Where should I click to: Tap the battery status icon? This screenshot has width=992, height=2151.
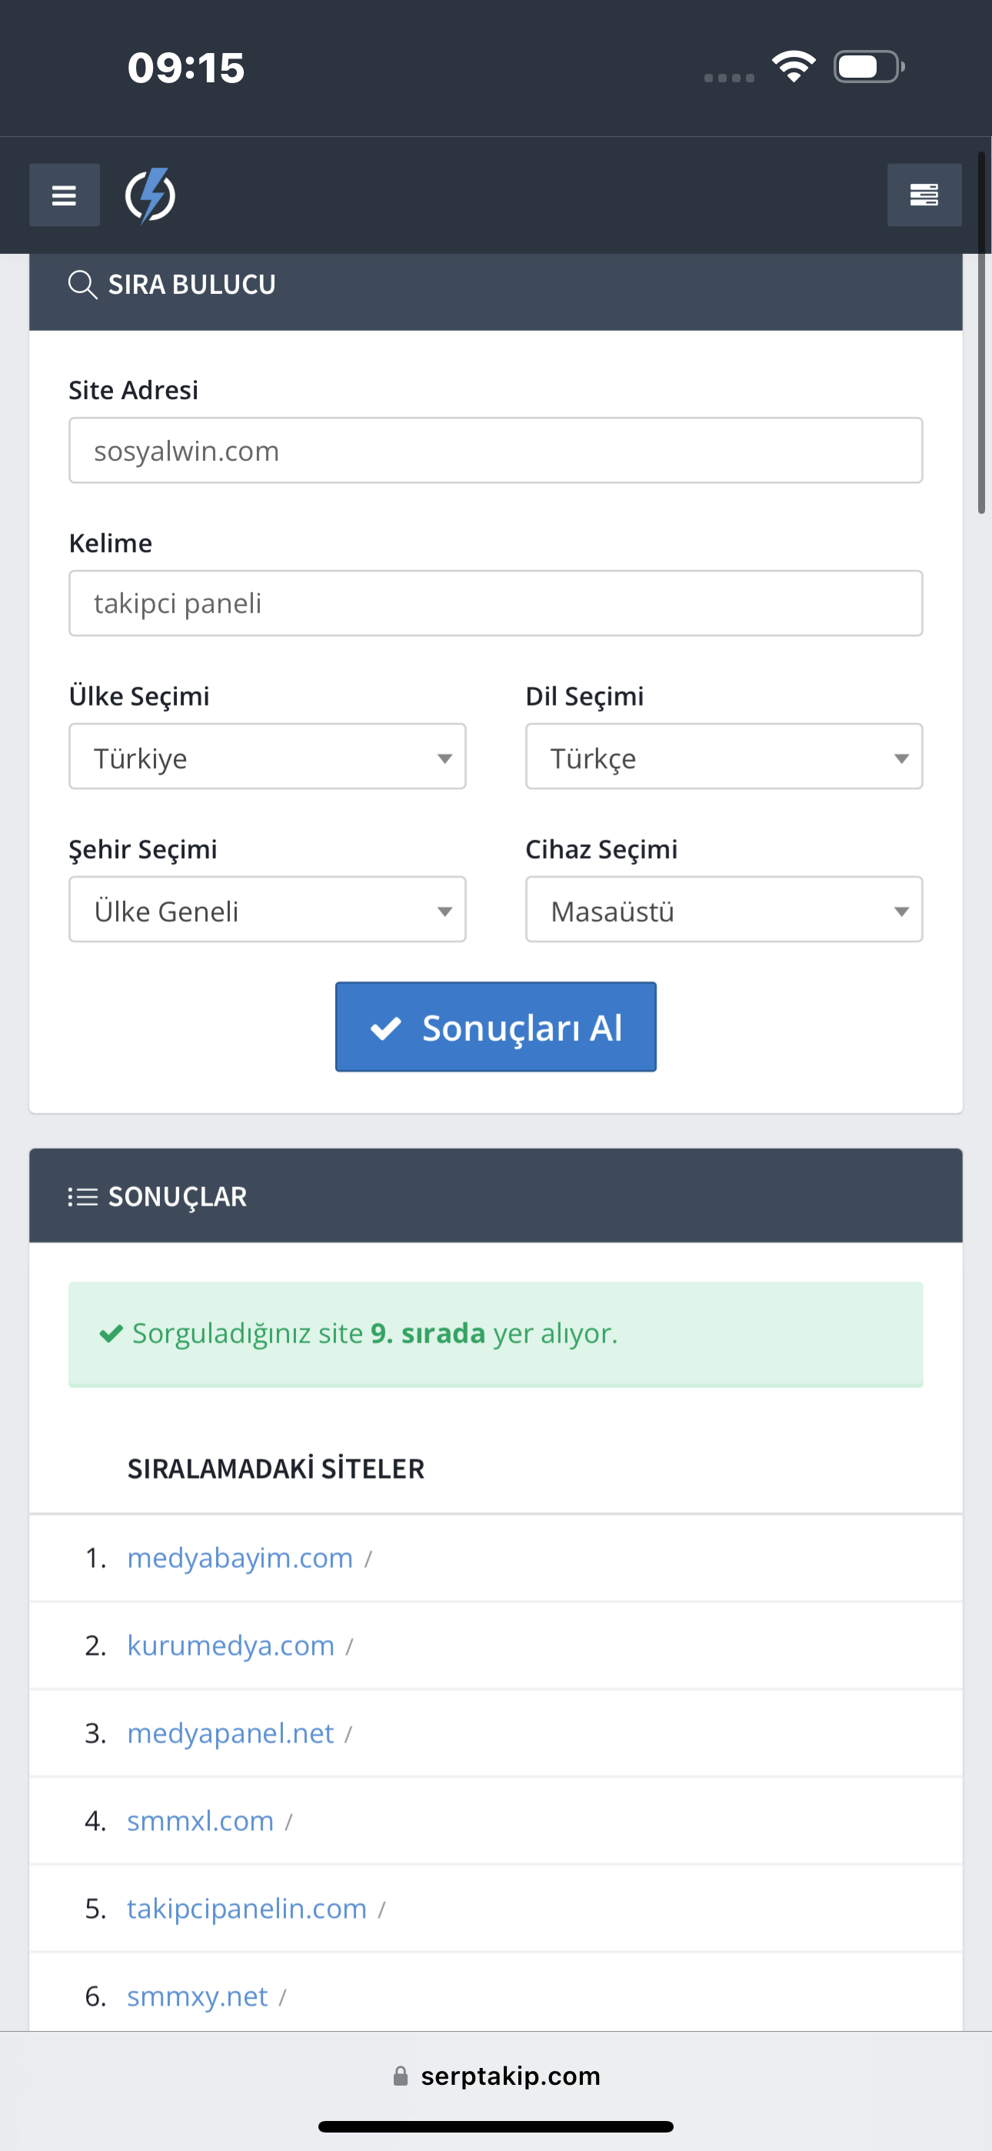click(x=869, y=67)
